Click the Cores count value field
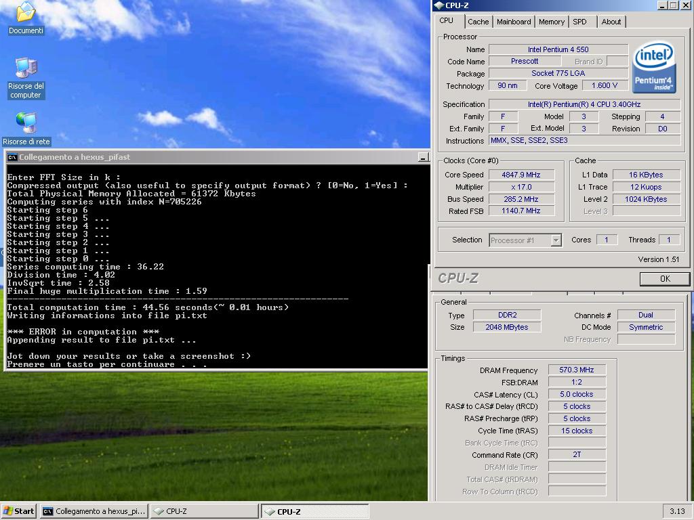The height and width of the screenshot is (520, 694). (x=607, y=240)
